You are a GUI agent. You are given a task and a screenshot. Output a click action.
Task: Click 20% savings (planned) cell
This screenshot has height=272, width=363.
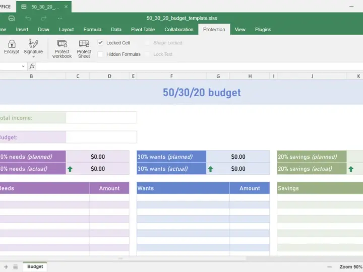coord(312,157)
